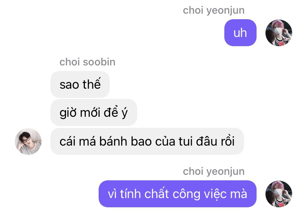The image size is (307, 211).
Task: Open choi soobin's profile picture
Action: [28, 142]
